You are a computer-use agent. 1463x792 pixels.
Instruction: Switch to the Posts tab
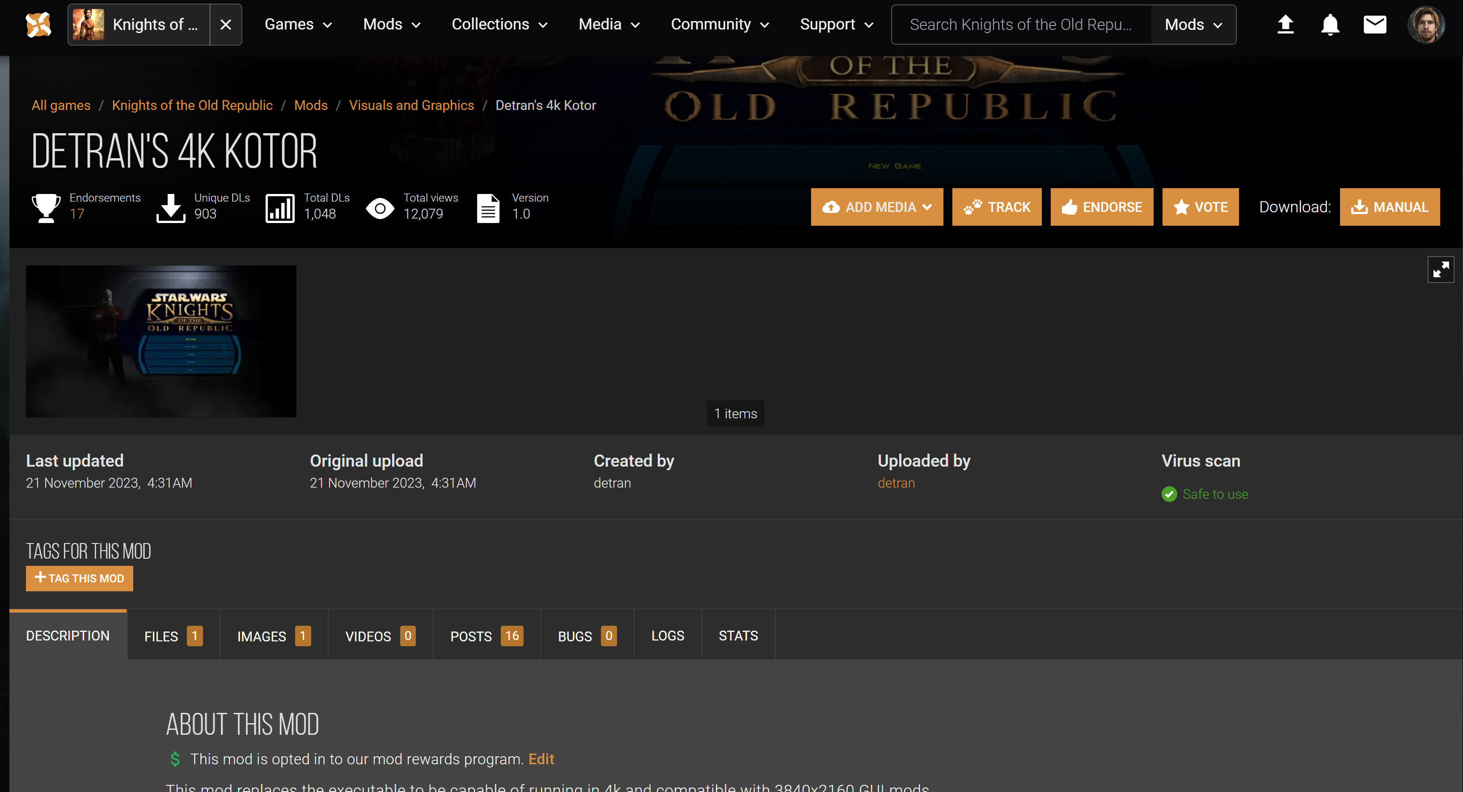coord(487,635)
